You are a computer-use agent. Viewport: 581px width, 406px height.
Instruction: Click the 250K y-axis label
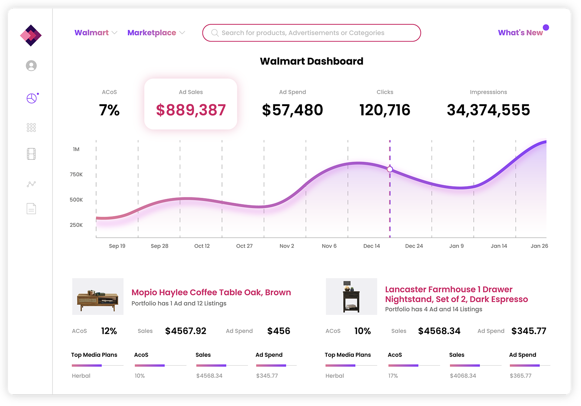click(x=76, y=225)
